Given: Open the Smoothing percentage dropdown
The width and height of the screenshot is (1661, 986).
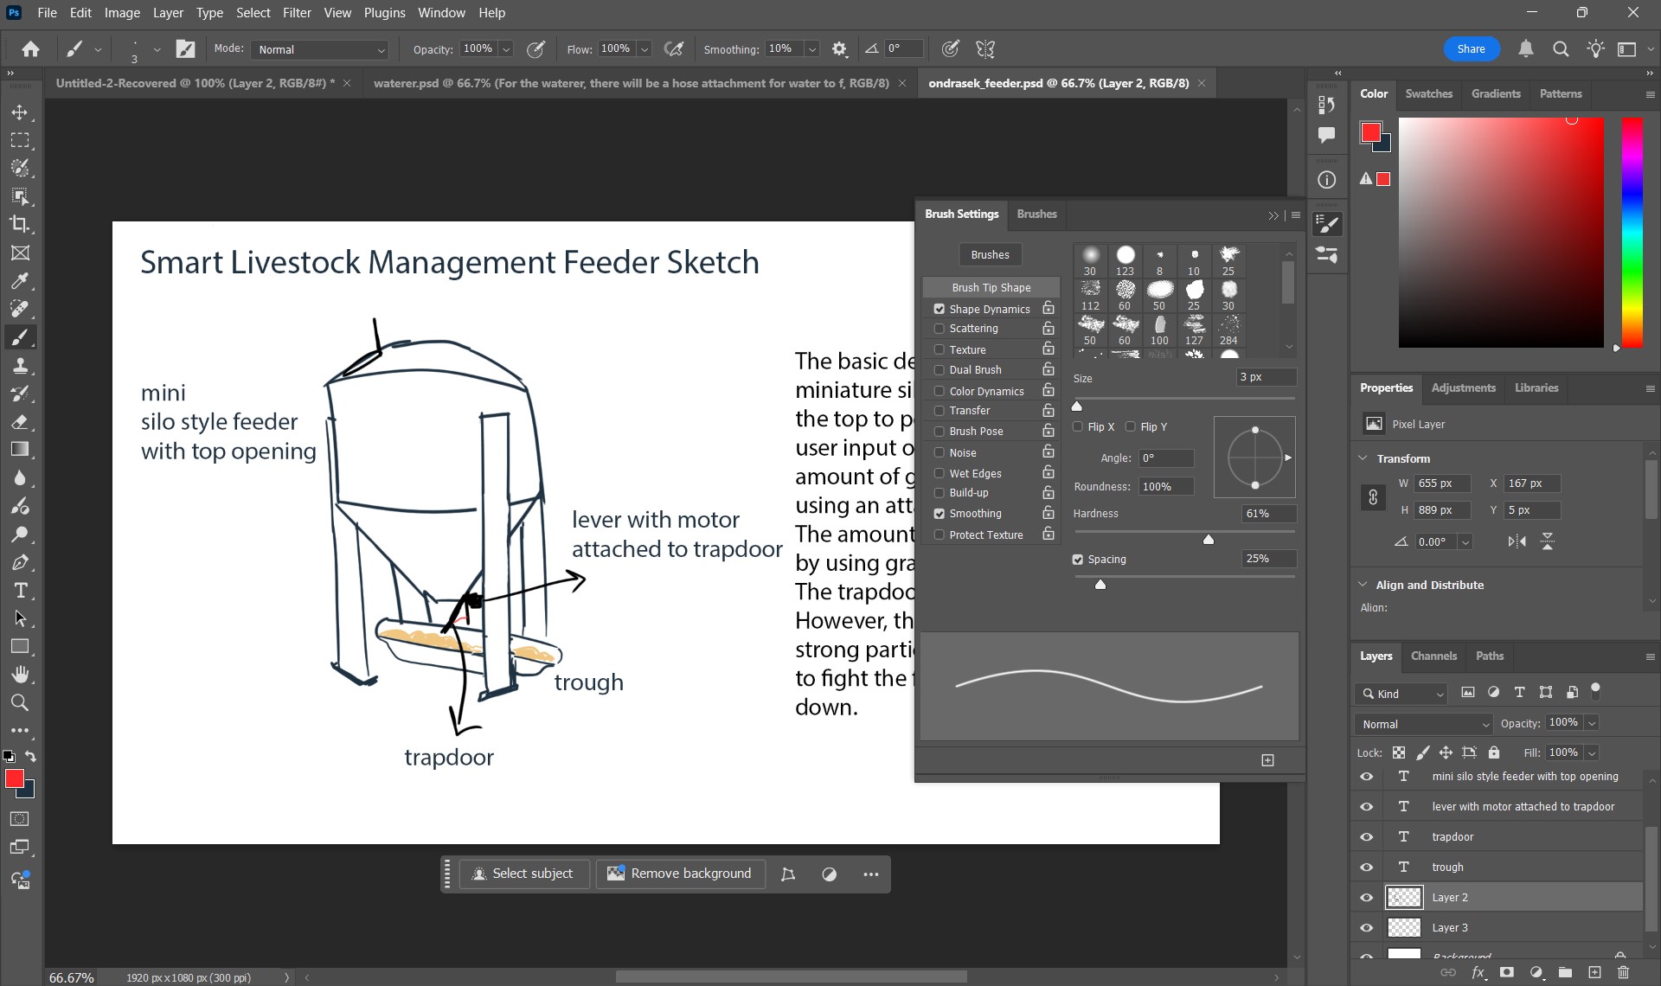Looking at the screenshot, I should pos(812,49).
